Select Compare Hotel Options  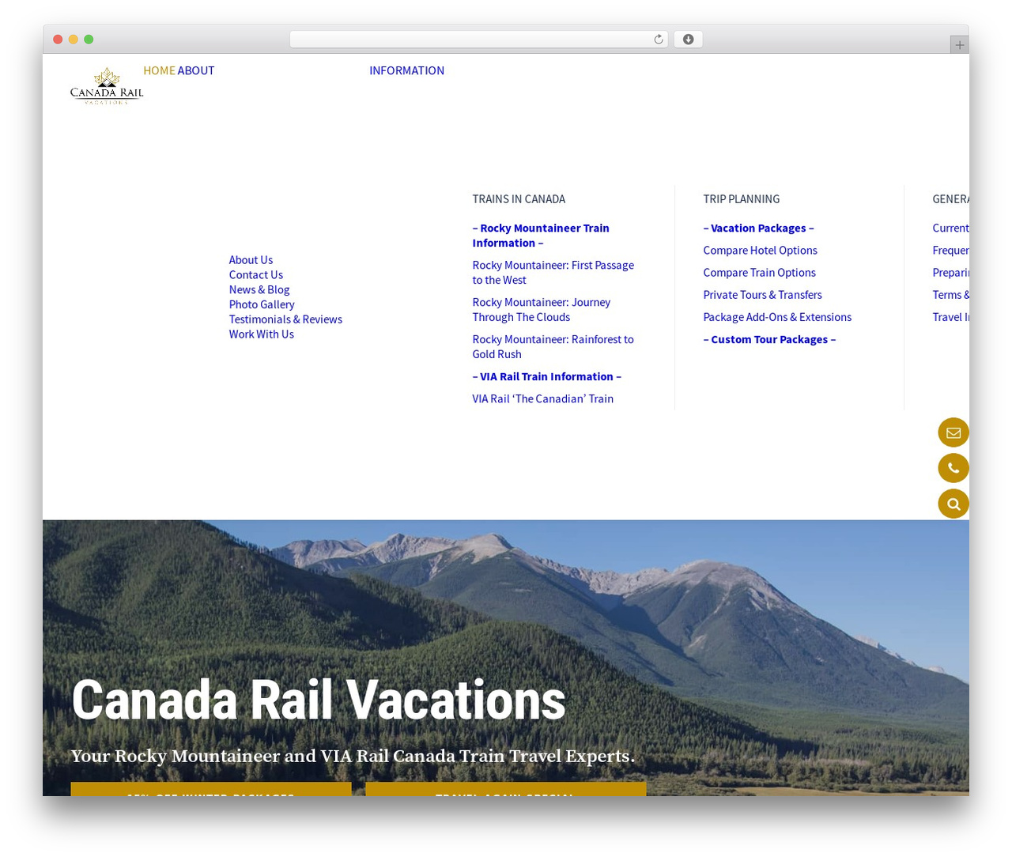(760, 251)
